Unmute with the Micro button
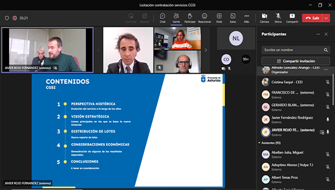Image resolution: width=335 pixels, height=190 pixels. point(278,18)
